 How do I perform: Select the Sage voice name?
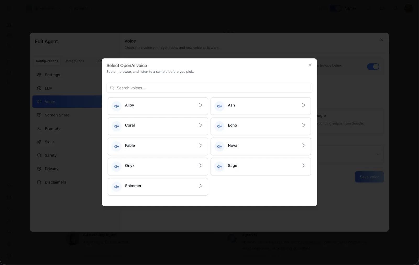233,166
